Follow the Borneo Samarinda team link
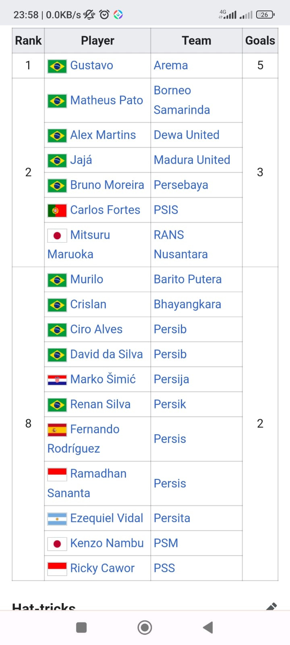290x645 pixels. [182, 100]
